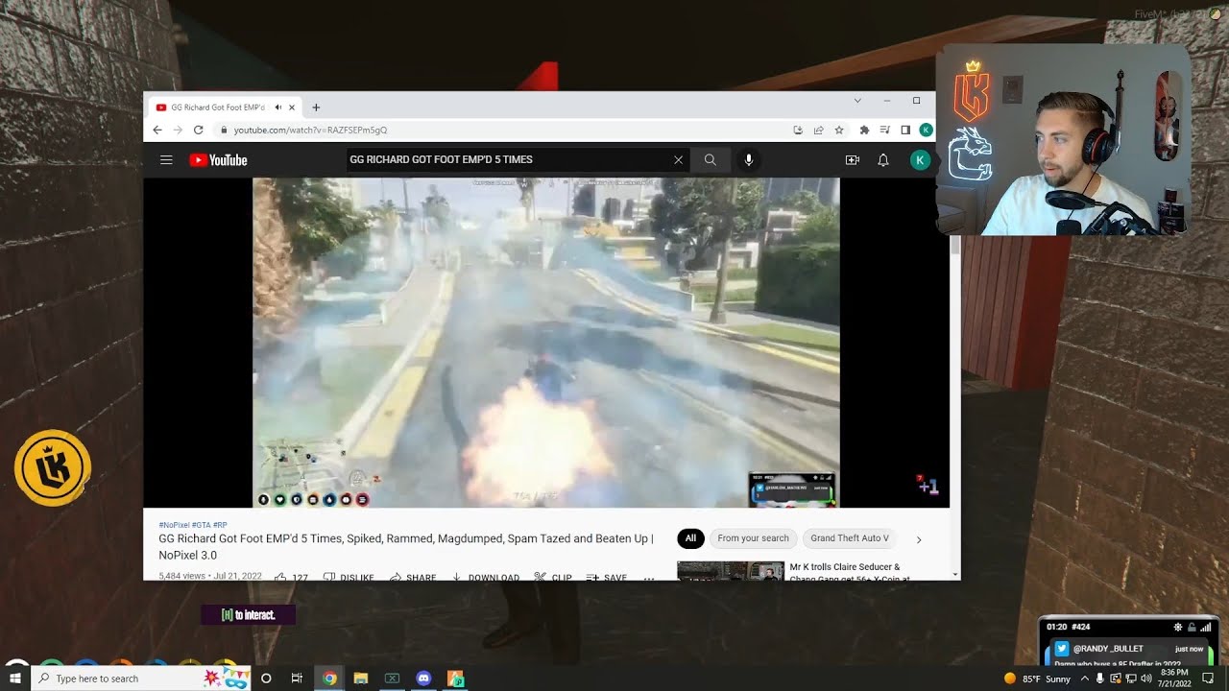Open Windows notification center

point(1208,679)
